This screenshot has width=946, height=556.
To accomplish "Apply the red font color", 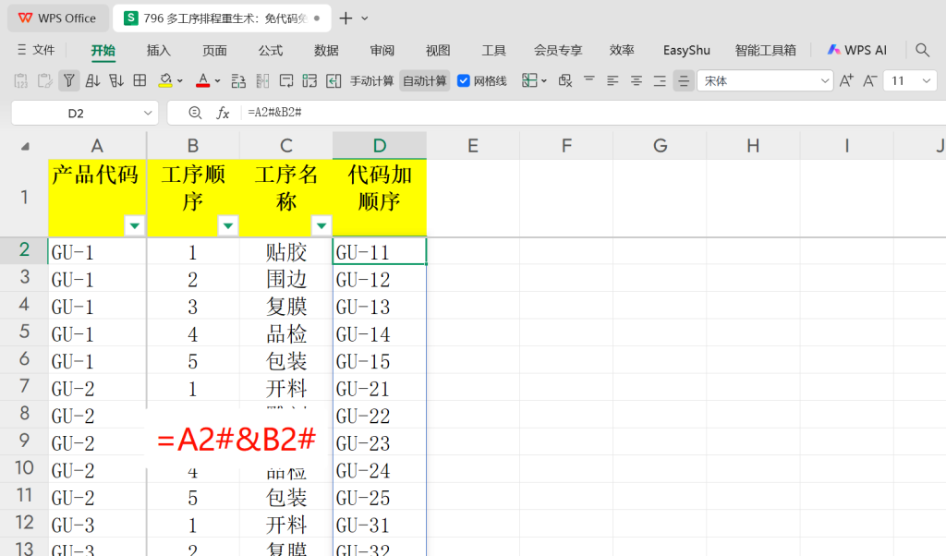I will click(202, 80).
